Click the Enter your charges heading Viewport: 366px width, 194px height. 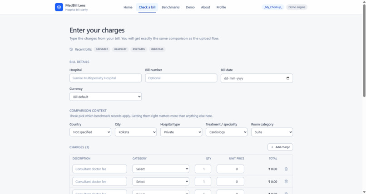97,30
